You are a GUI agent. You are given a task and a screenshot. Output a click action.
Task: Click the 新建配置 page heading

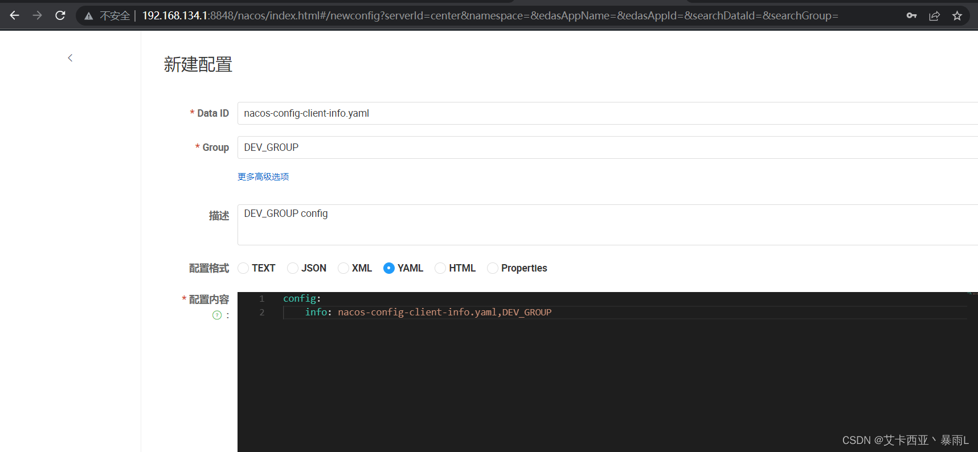click(198, 64)
